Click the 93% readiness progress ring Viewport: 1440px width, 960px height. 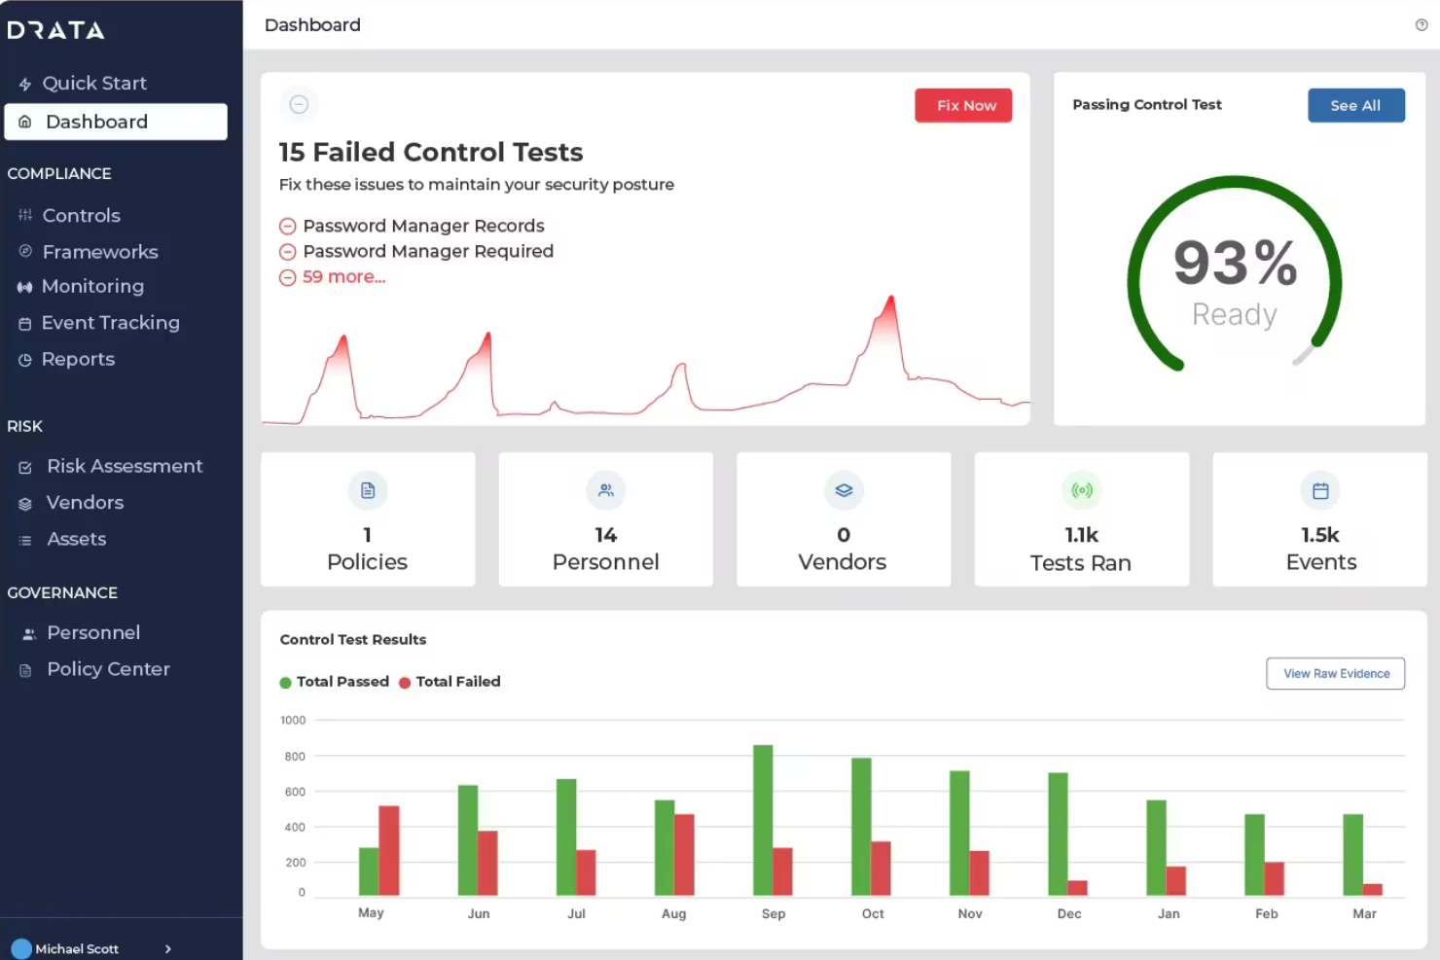click(x=1234, y=274)
